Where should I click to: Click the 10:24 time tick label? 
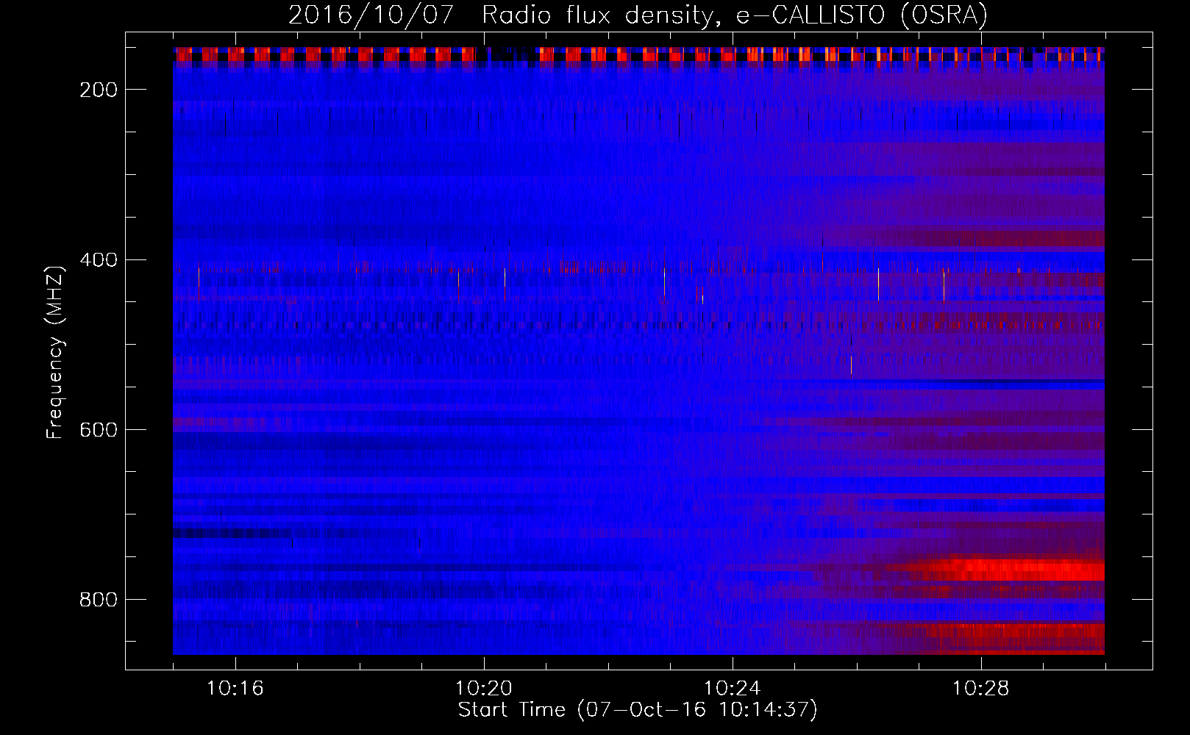733,689
